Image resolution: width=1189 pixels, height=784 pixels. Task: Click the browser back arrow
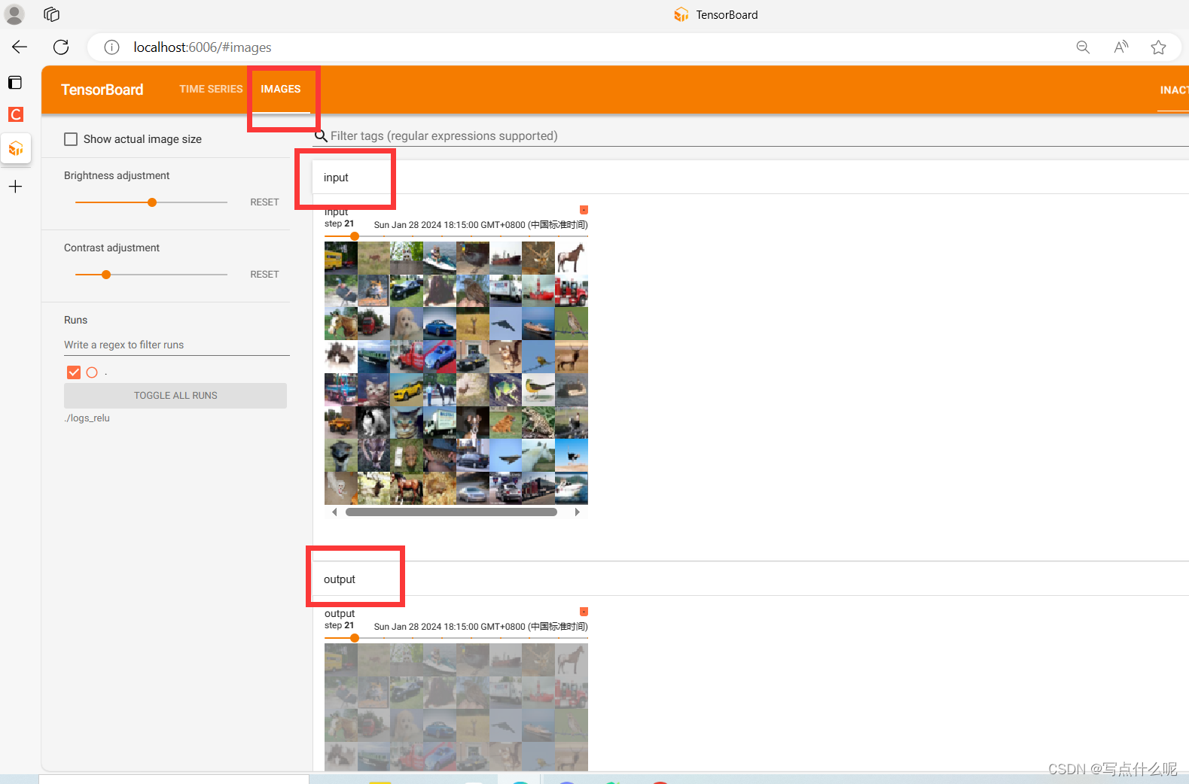pyautogui.click(x=20, y=47)
